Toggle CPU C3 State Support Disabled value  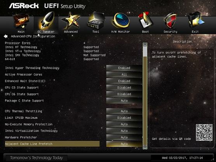click(x=124, y=88)
